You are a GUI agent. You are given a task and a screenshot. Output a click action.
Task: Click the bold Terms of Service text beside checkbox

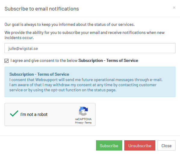coord(108,60)
